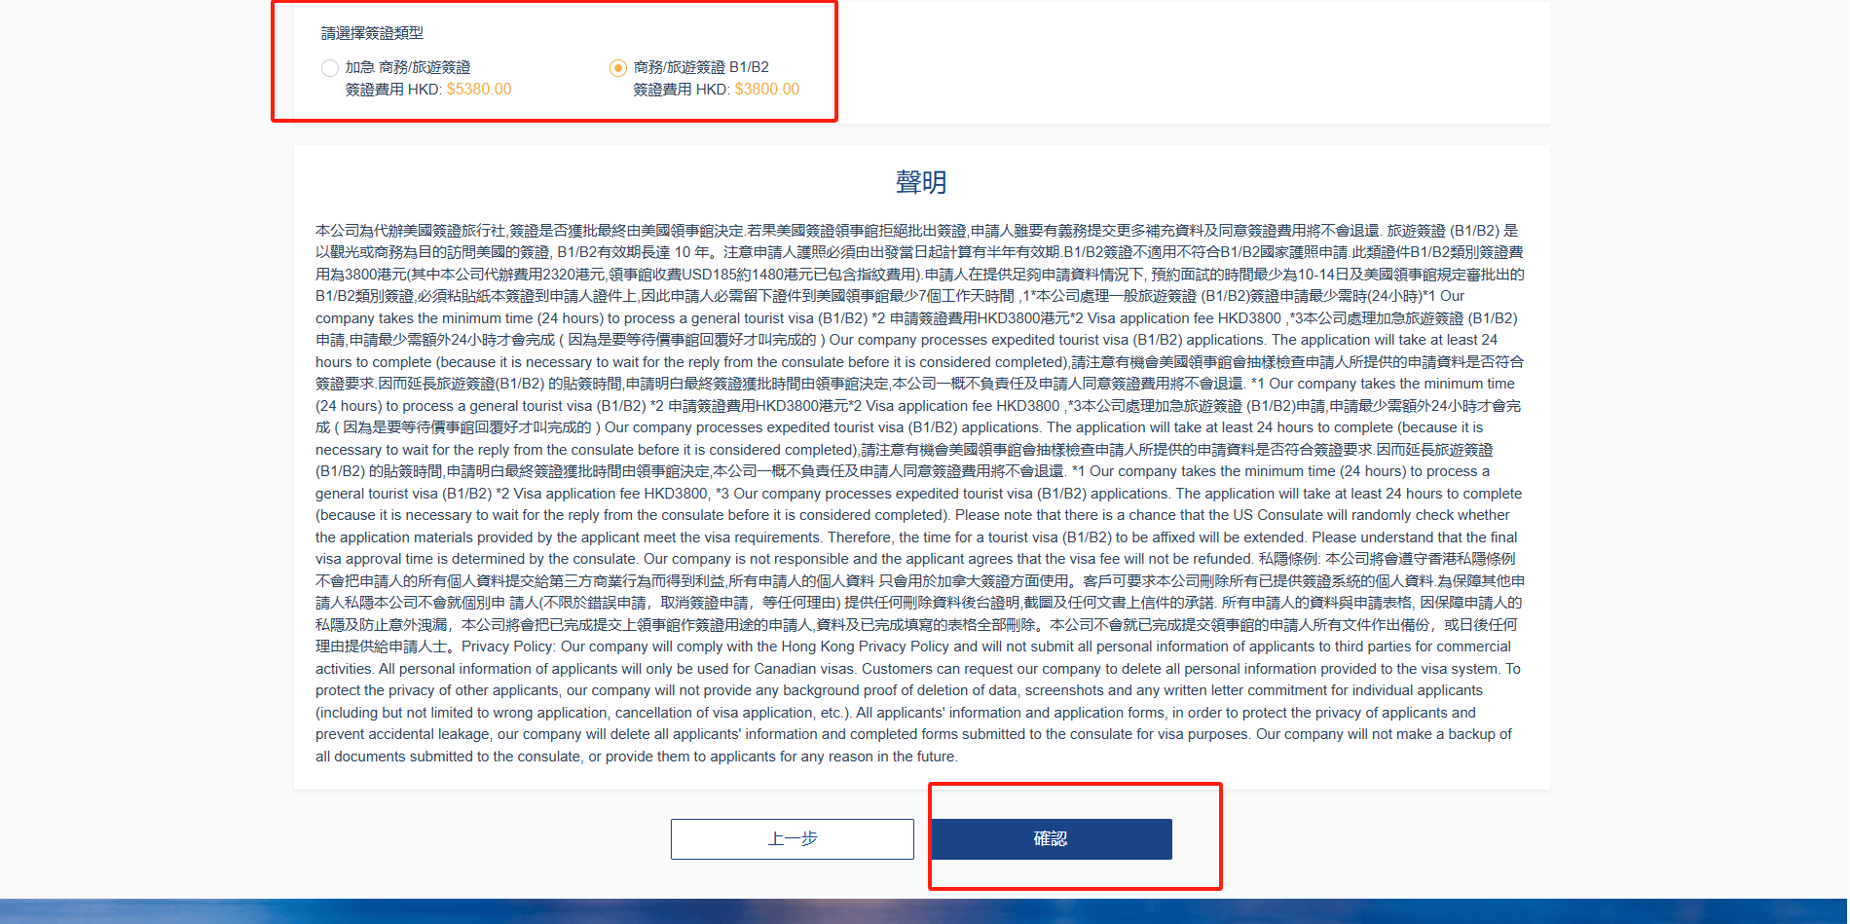Click the line beginning 'prevent accidental leakage'
Image resolution: width=1850 pixels, height=924 pixels.
coord(913,734)
